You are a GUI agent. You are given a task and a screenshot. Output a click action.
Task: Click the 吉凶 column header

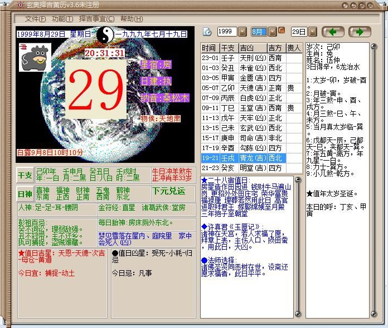pos(253,48)
